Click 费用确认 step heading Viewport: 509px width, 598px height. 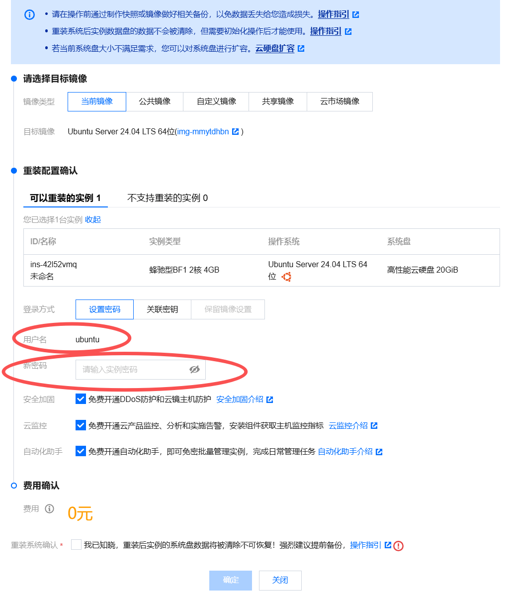coord(41,486)
